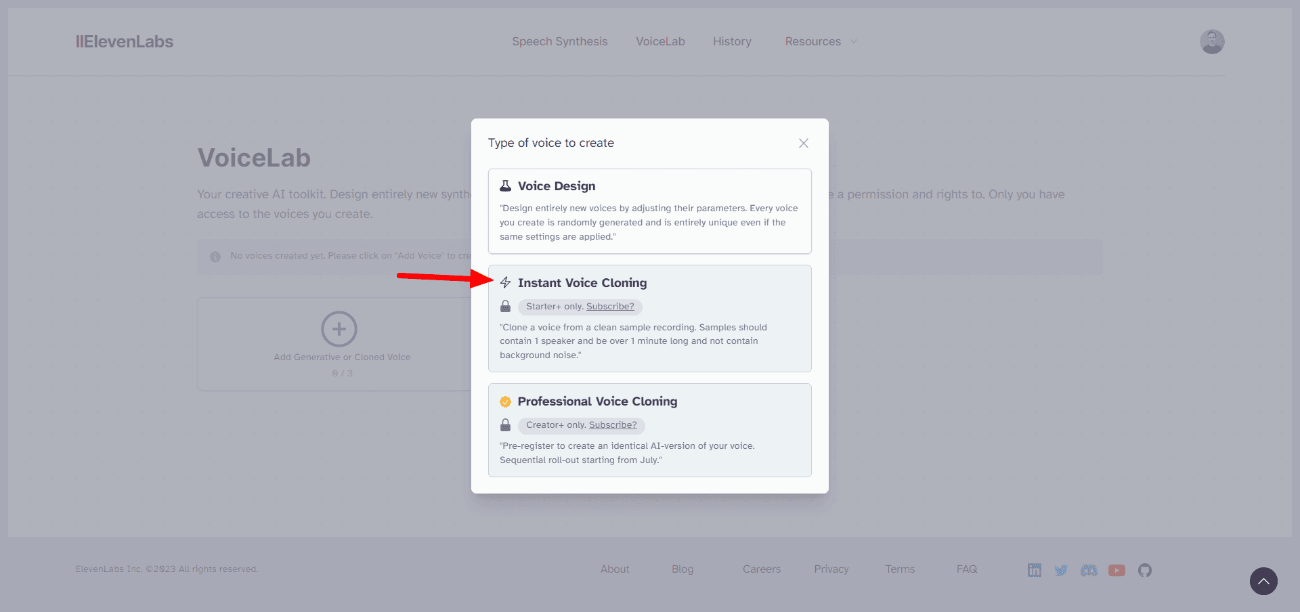The height and width of the screenshot is (612, 1300).
Task: Open the Careers footer link
Action: point(762,569)
